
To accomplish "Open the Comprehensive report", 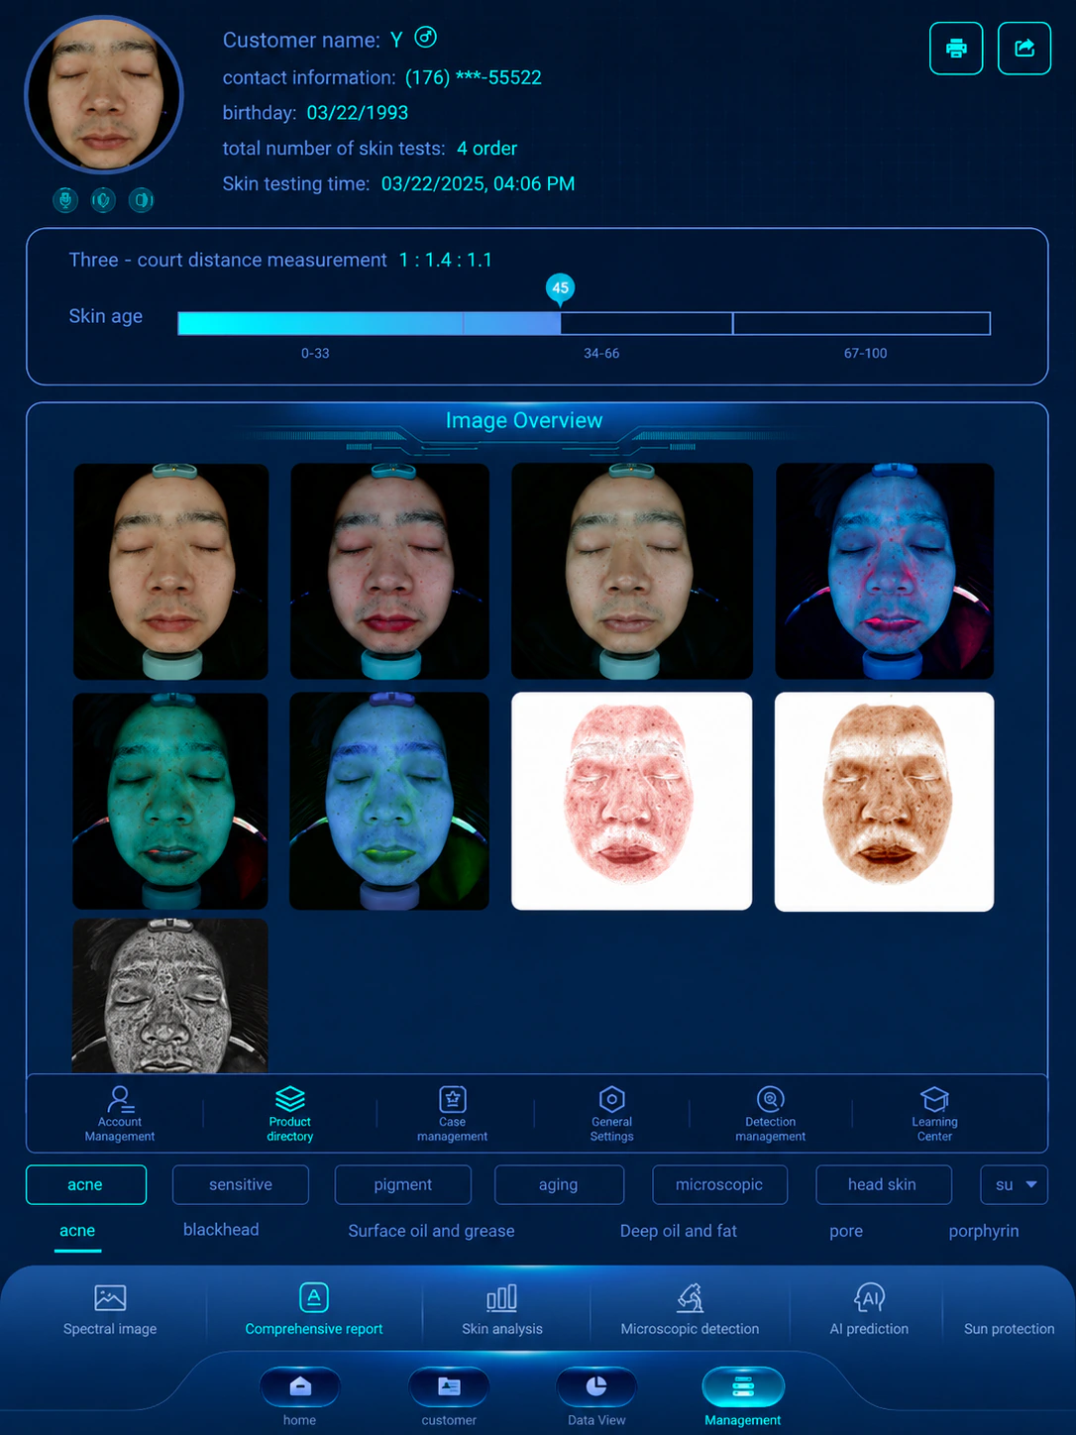I will [x=314, y=1309].
